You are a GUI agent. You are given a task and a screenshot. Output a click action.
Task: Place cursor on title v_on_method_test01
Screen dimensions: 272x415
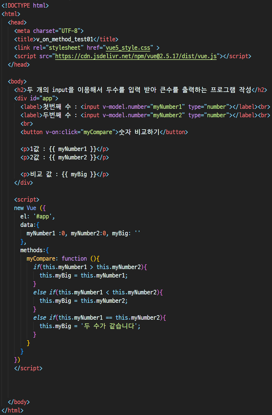65,39
